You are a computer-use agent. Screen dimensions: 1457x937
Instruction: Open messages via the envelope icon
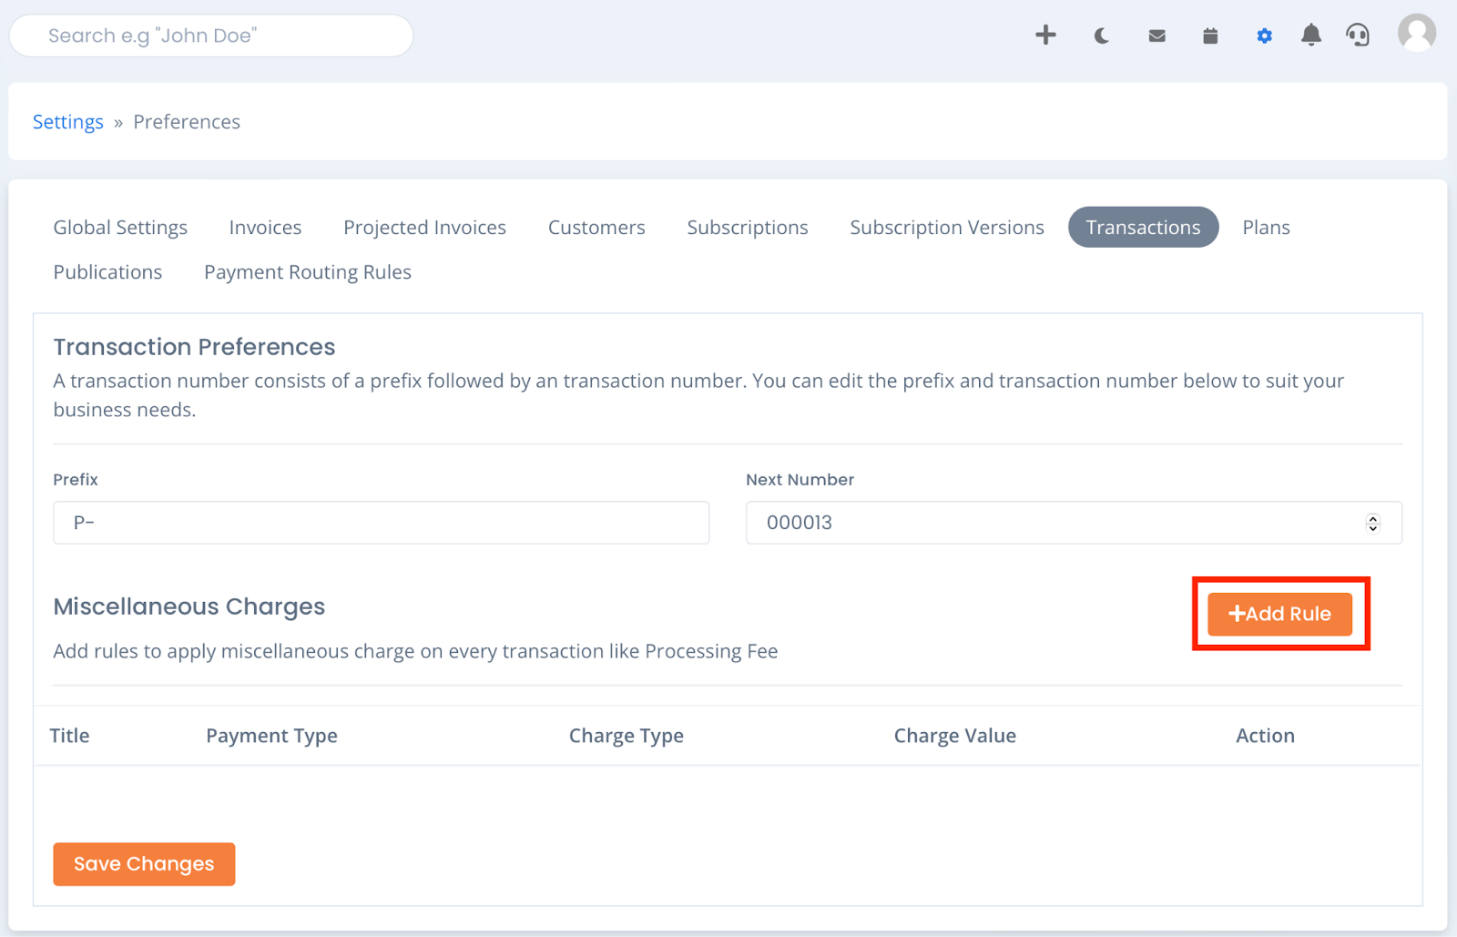(x=1156, y=36)
